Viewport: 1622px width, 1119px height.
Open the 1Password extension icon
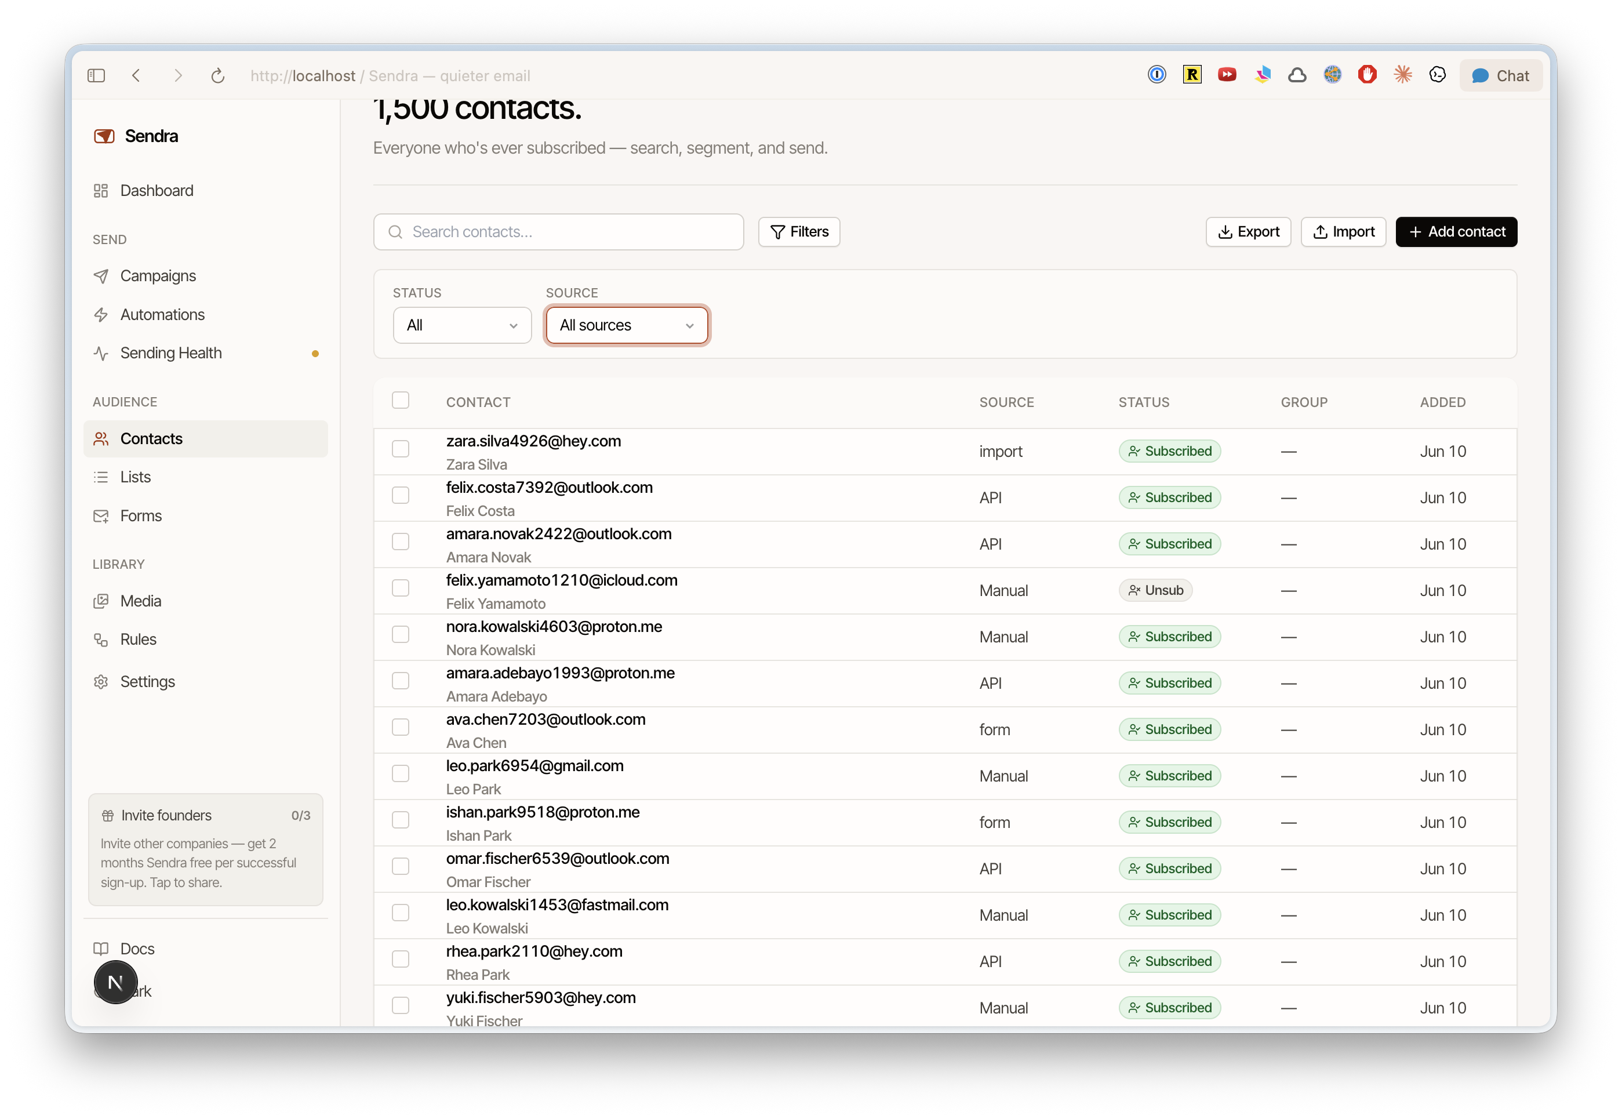tap(1157, 74)
